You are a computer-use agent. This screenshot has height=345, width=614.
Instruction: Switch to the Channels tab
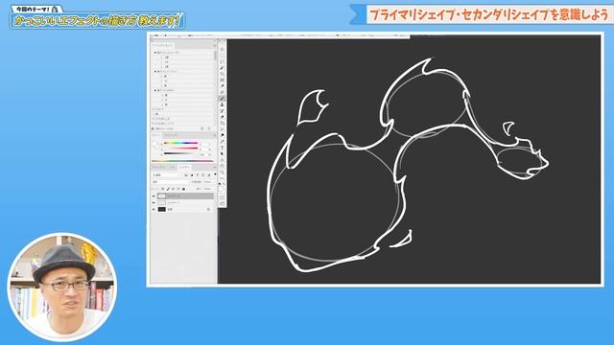click(158, 167)
